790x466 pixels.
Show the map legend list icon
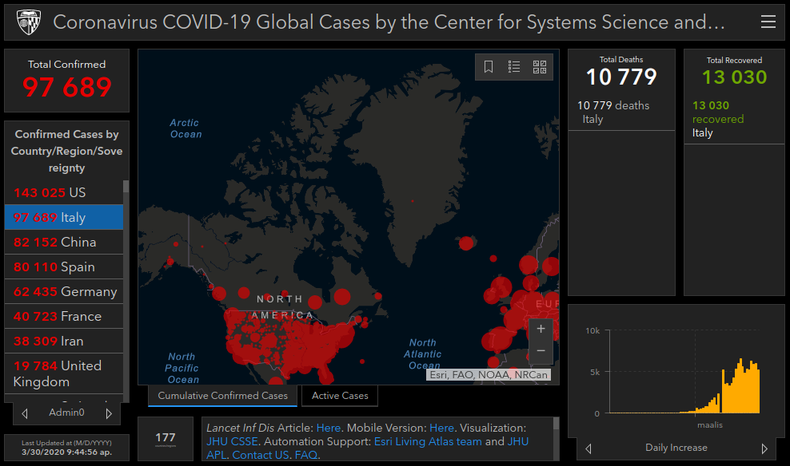click(x=514, y=67)
